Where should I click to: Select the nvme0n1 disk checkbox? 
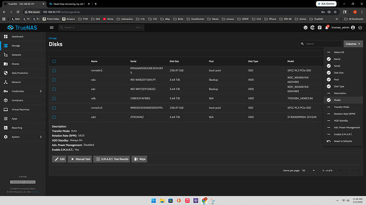tap(54, 70)
